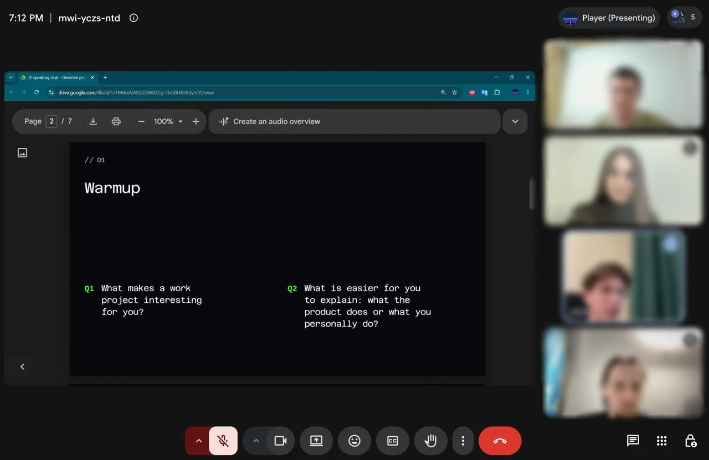
Task: Select the IT speaking club browser tab
Action: pyautogui.click(x=57, y=77)
